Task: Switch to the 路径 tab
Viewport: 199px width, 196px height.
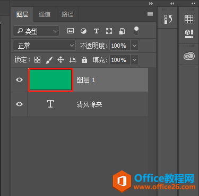Action: tap(67, 14)
